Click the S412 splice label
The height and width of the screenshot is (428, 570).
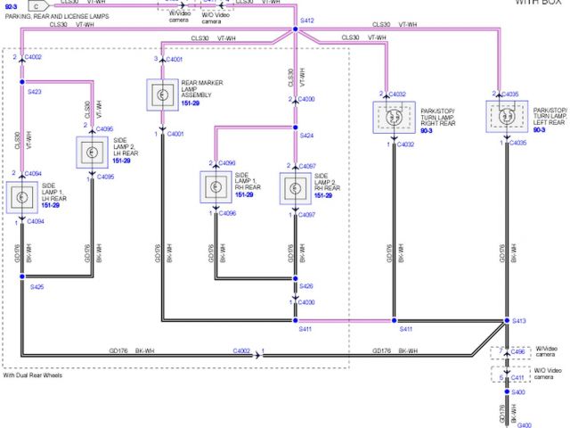pyautogui.click(x=307, y=21)
